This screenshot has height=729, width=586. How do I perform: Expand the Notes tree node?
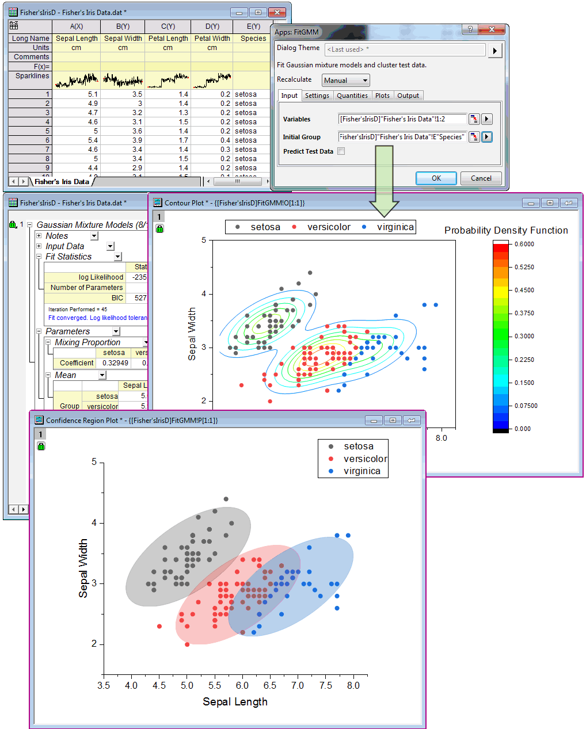tap(39, 235)
